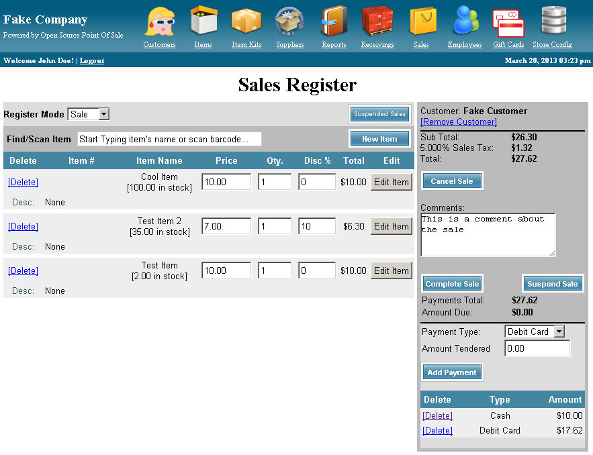Delete the Cash payment
This screenshot has width=593, height=455.
click(x=438, y=415)
